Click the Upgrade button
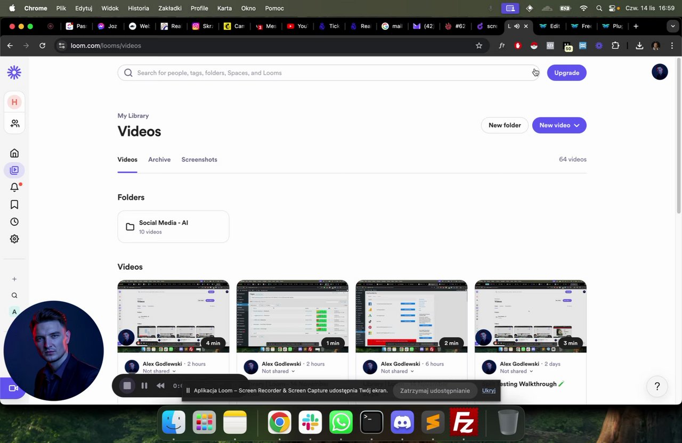The width and height of the screenshot is (682, 443). point(566,73)
